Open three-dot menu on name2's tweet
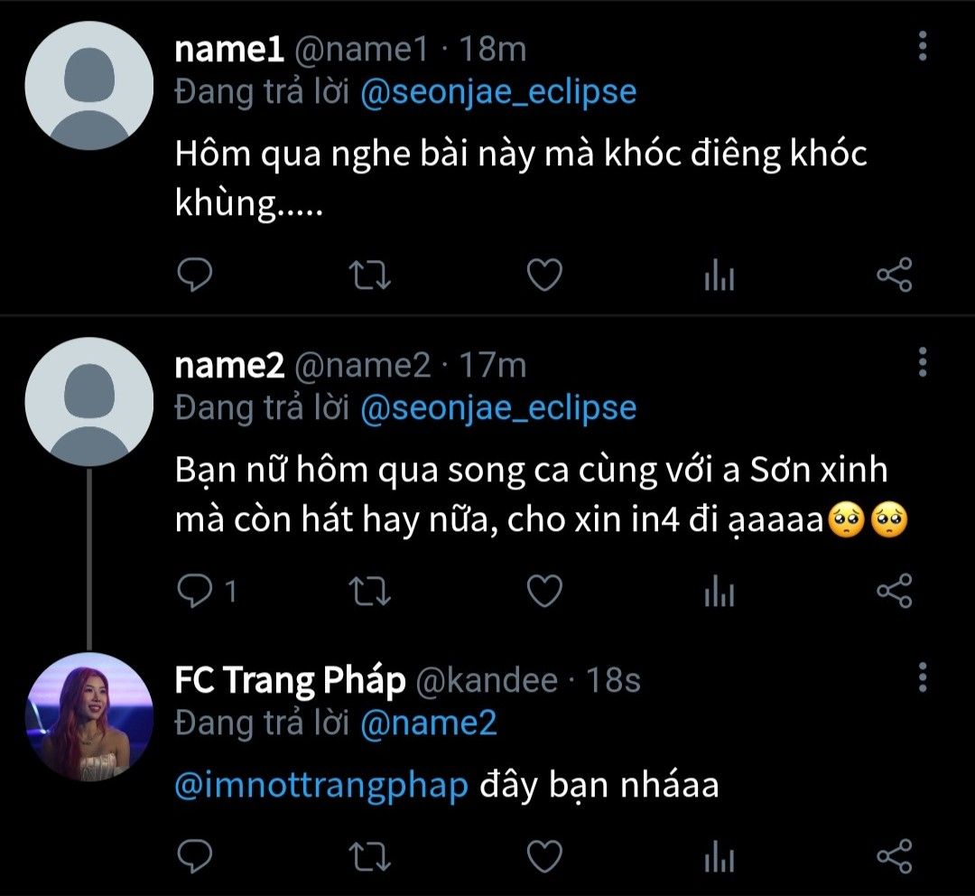The image size is (975, 896). pyautogui.click(x=922, y=361)
